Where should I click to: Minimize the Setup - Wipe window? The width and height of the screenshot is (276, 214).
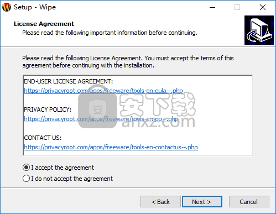pyautogui.click(x=212, y=7)
